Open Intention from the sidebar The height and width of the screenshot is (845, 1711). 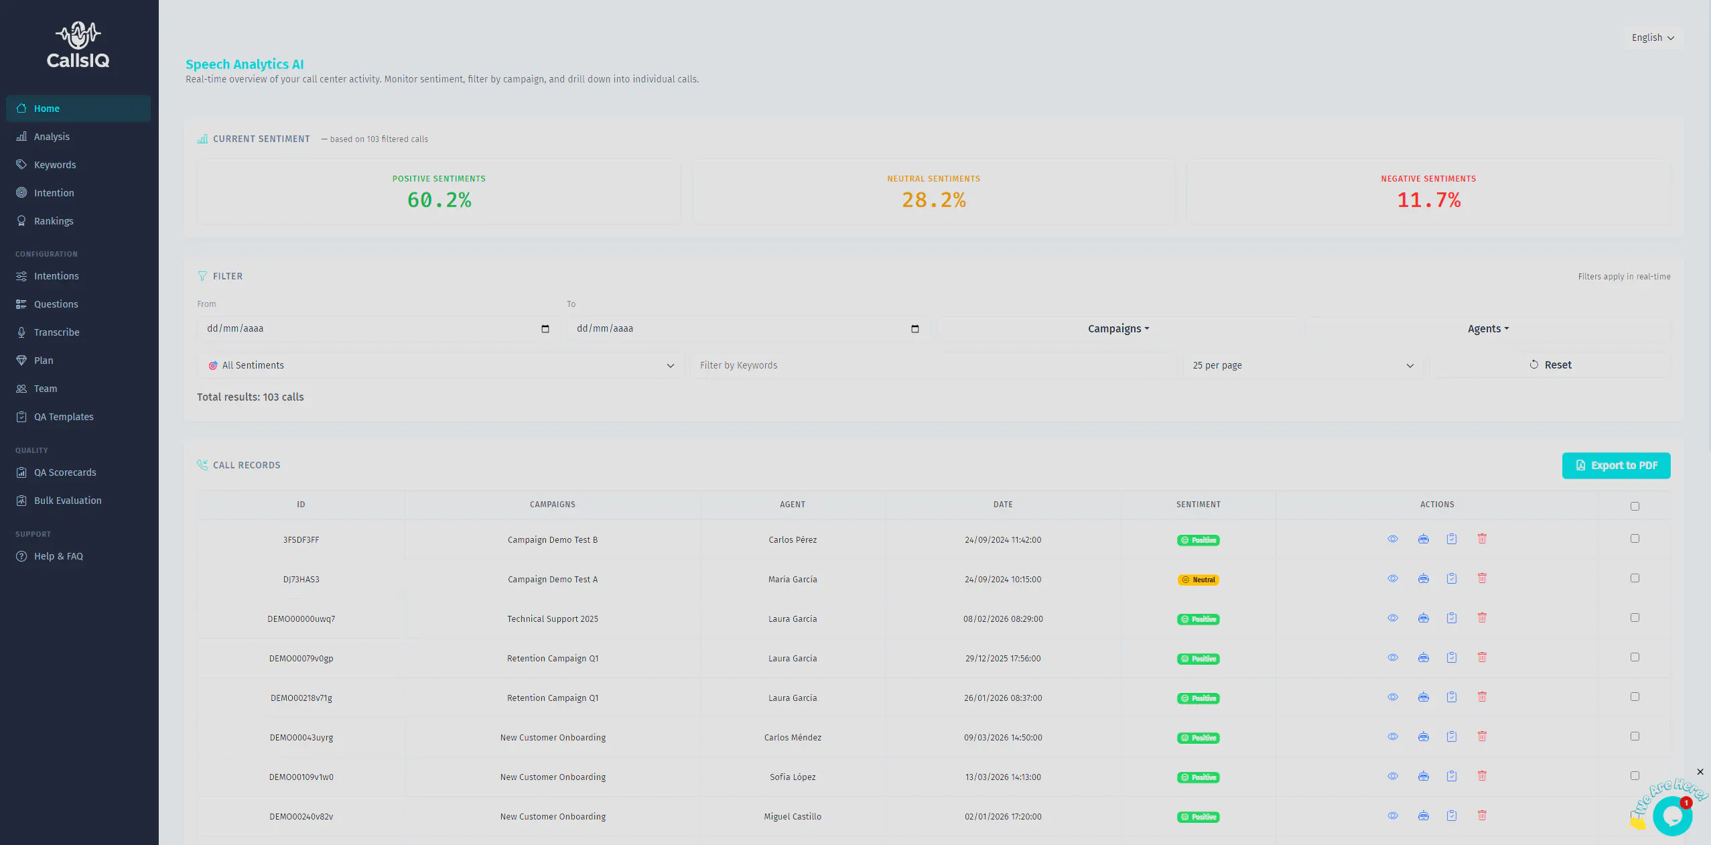coord(78,193)
